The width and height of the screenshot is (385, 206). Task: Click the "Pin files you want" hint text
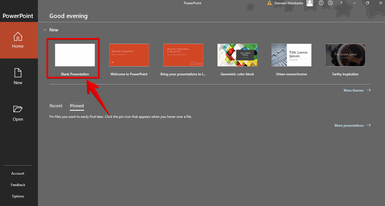[x=121, y=117]
